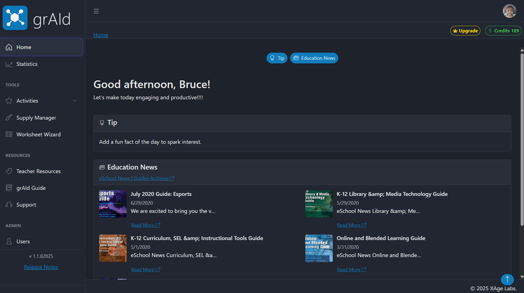Image resolution: width=524 pixels, height=293 pixels.
Task: Click the Upgrade button
Action: [x=465, y=31]
